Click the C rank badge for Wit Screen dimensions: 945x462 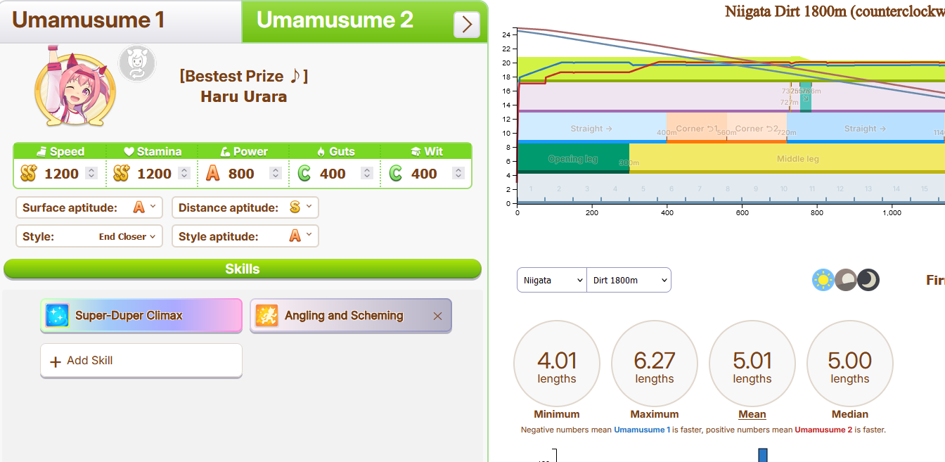tap(395, 173)
